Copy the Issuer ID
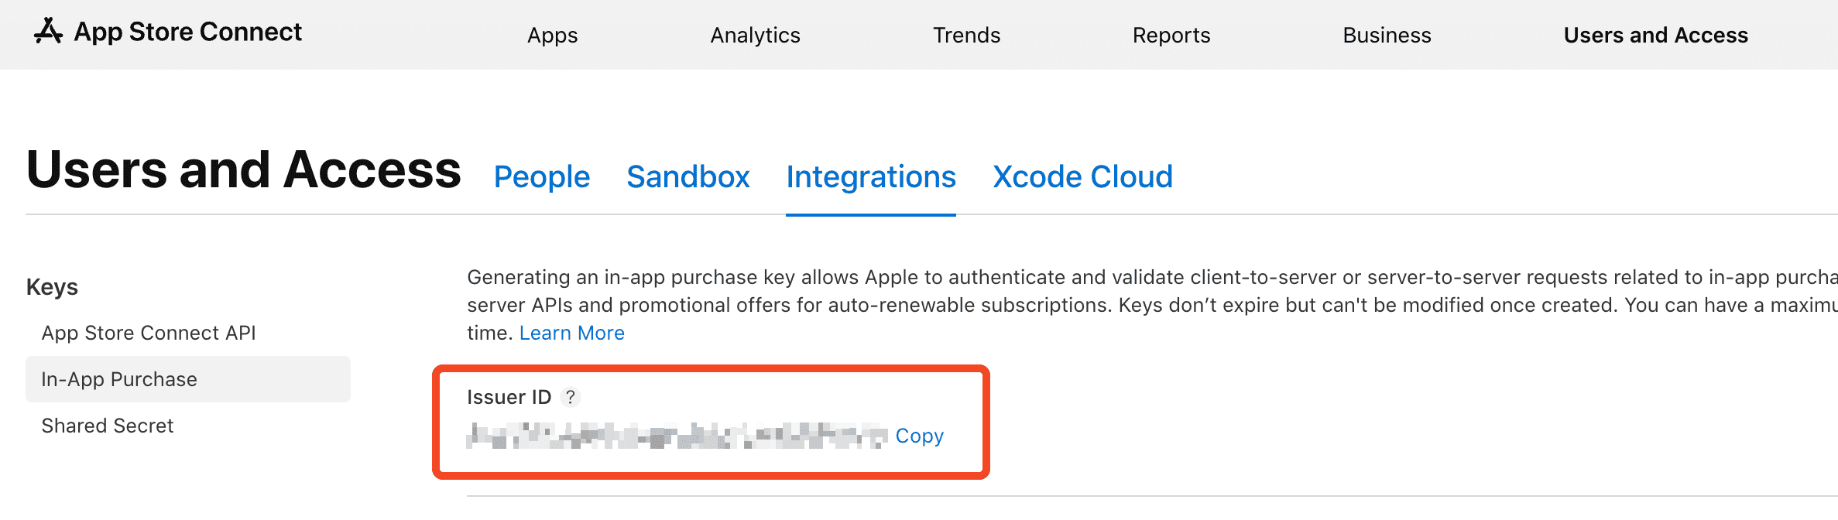 [919, 436]
